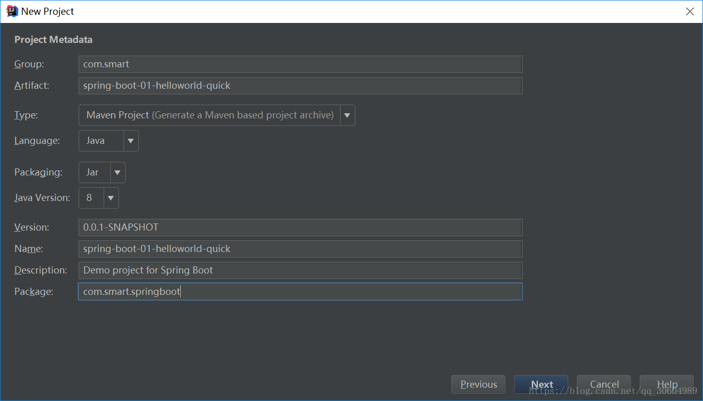Click the Version label

click(32, 228)
